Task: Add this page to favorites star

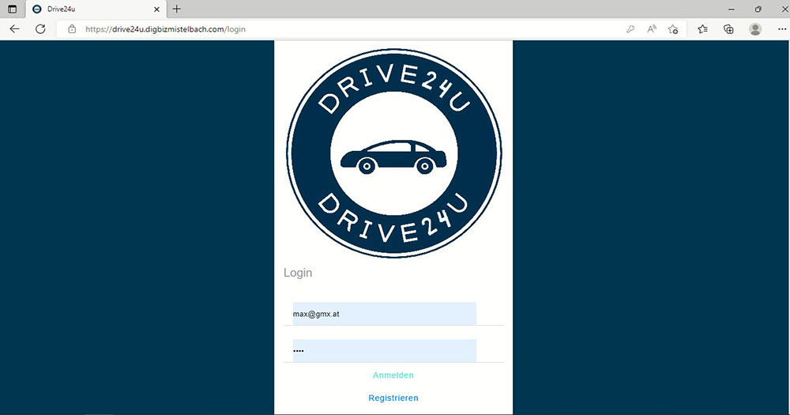Action: pyautogui.click(x=673, y=29)
